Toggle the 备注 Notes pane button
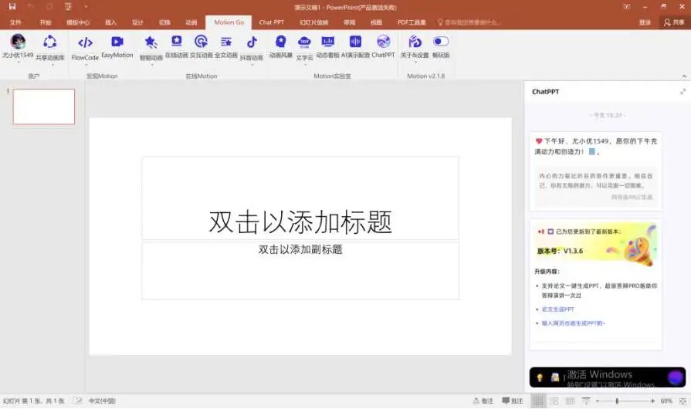Screen dimensions: 691x409 point(483,401)
